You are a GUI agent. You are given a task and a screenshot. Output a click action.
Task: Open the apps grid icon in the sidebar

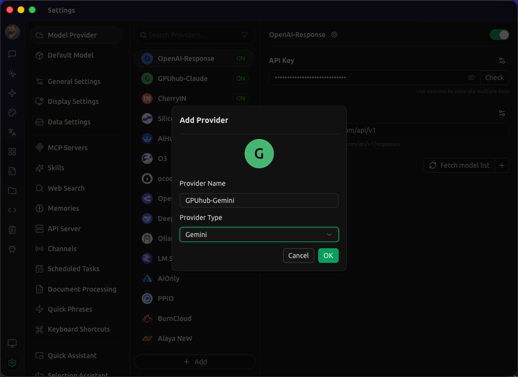(x=12, y=152)
